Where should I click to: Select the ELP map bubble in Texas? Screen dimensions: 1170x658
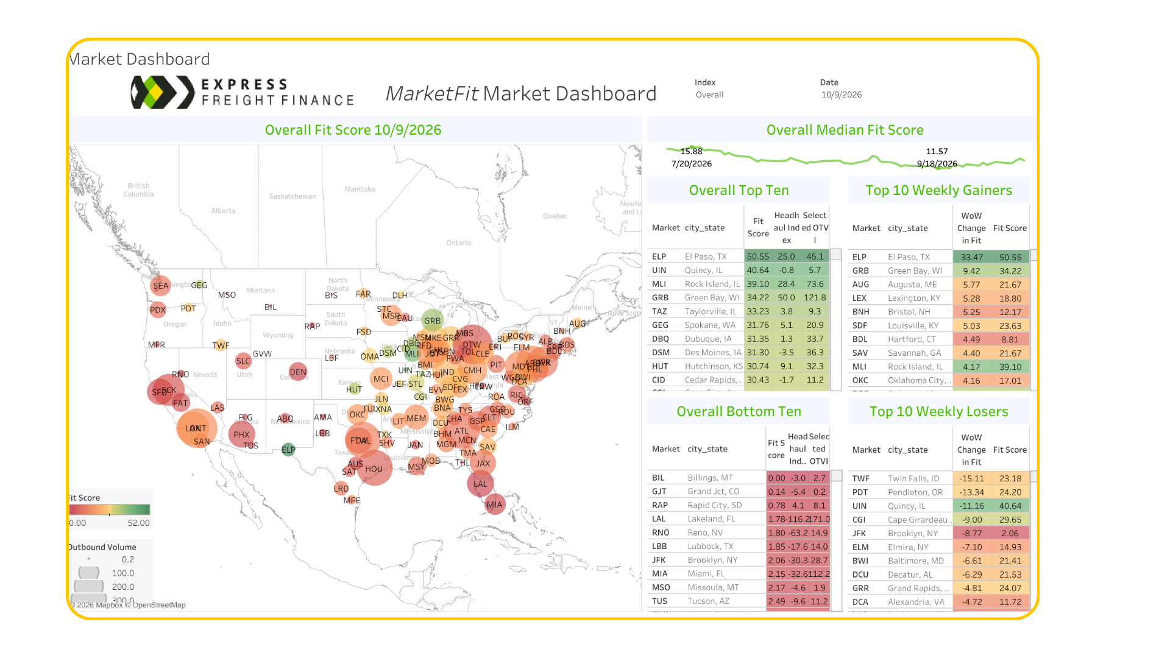click(x=288, y=450)
